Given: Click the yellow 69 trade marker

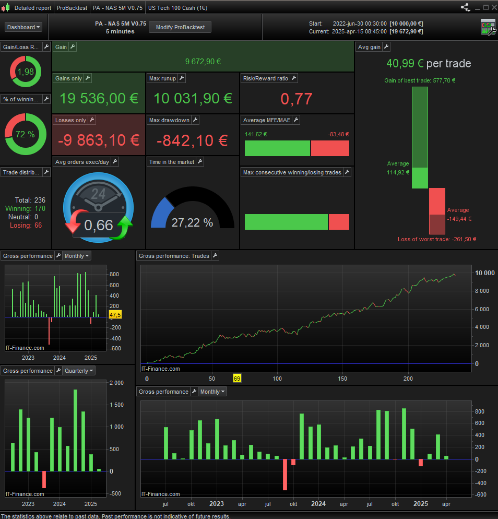Looking at the screenshot, I should (x=237, y=379).
